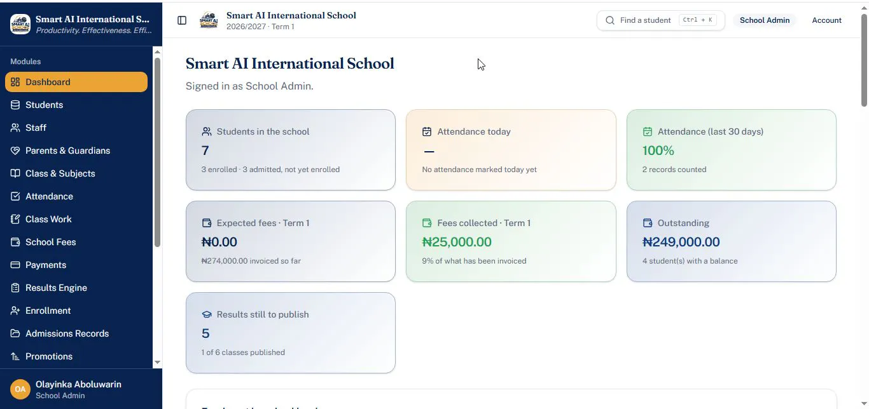Viewport: 869px width, 409px height.
Task: Open the Students module
Action: coord(76,105)
